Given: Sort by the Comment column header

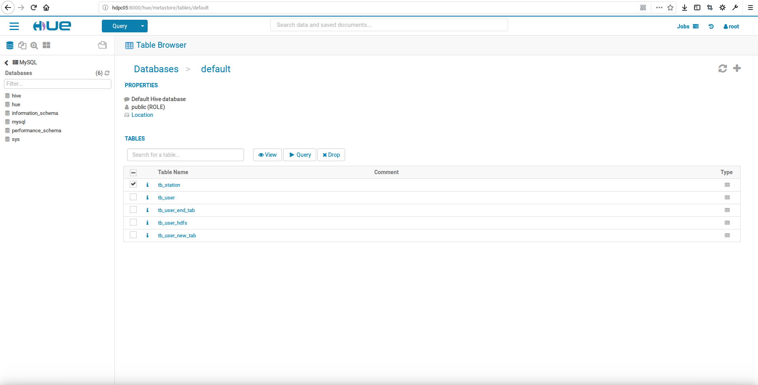Looking at the screenshot, I should coord(387,172).
